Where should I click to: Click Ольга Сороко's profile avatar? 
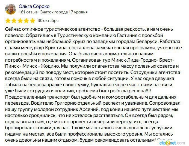click(11, 9)
